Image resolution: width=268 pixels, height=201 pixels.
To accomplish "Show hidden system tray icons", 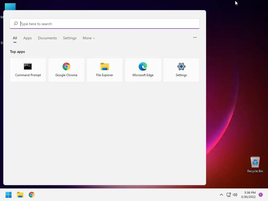I will tap(221, 195).
